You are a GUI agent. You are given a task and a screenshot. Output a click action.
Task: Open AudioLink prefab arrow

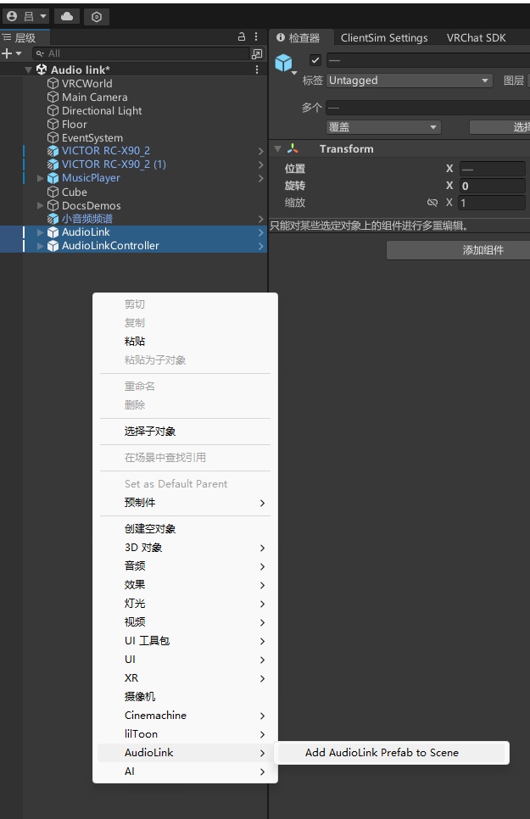[x=261, y=232]
